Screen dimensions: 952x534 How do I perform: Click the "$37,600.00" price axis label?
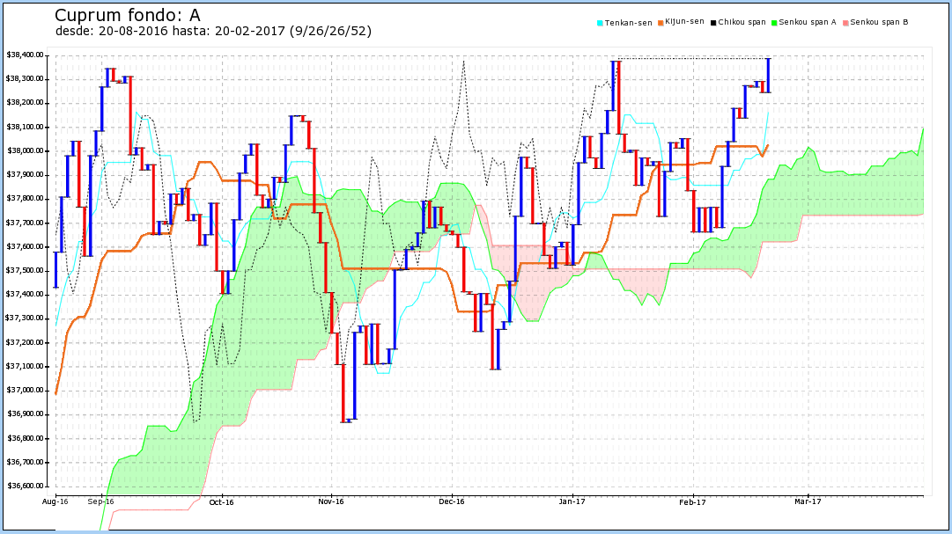(25, 246)
